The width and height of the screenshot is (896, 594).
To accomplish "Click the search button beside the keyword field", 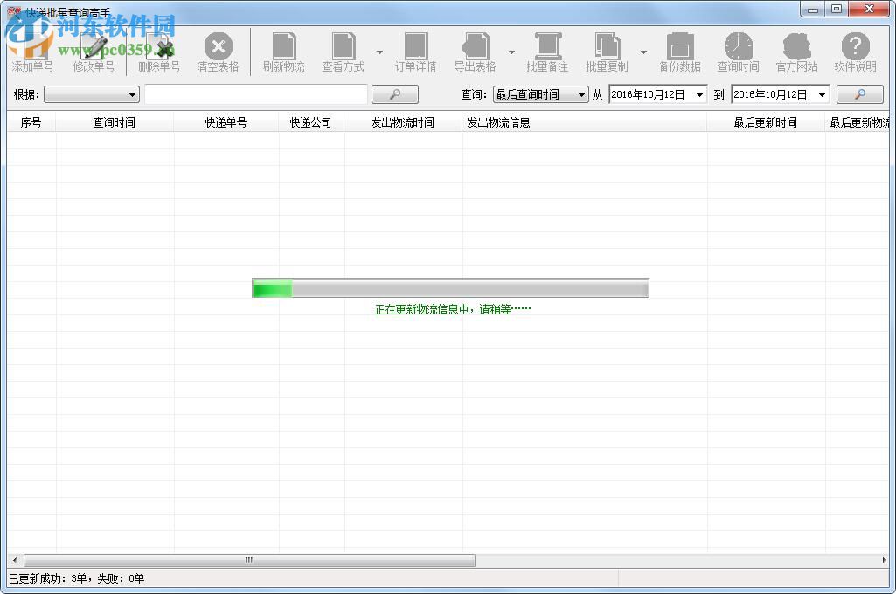I will 395,94.
